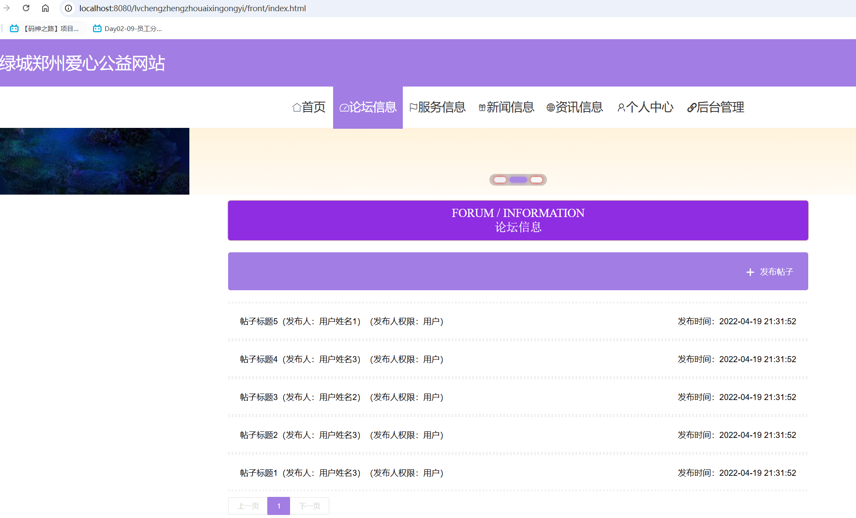The image size is (856, 518).
Task: Open post 帖子标题5
Action: point(259,321)
